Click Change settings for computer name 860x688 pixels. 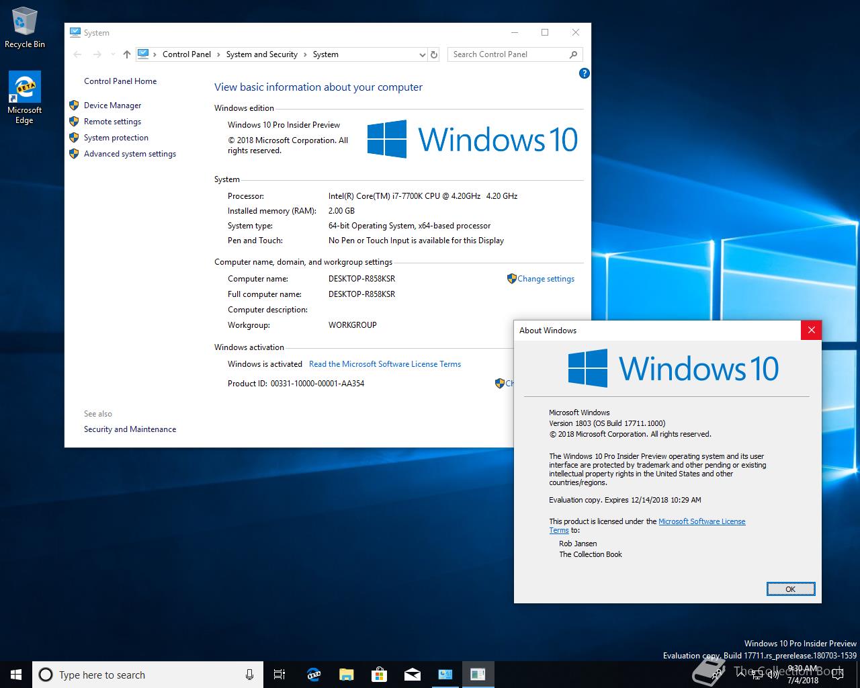(x=546, y=279)
